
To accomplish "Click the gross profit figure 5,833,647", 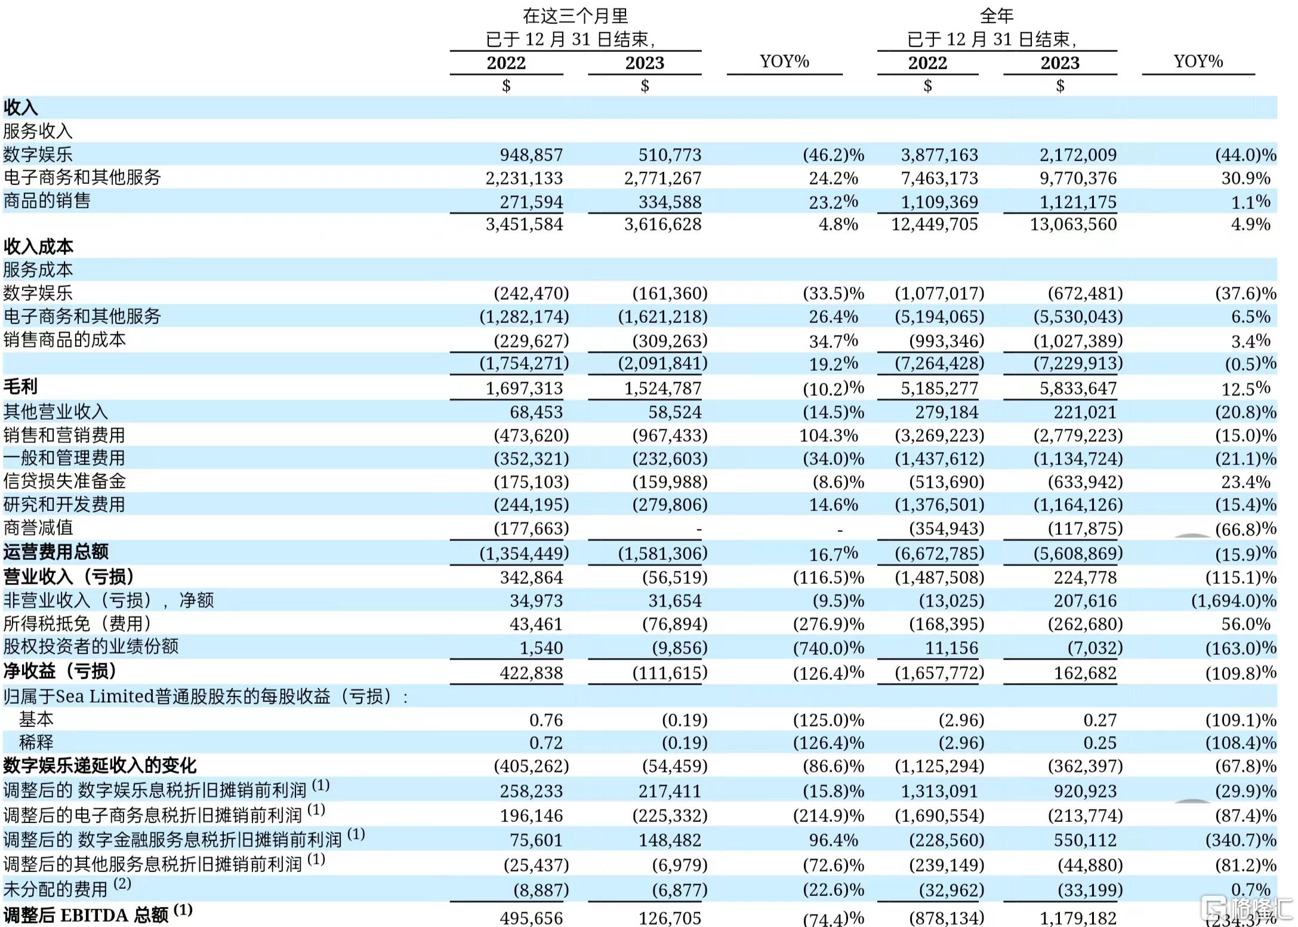I will pyautogui.click(x=1078, y=388).
